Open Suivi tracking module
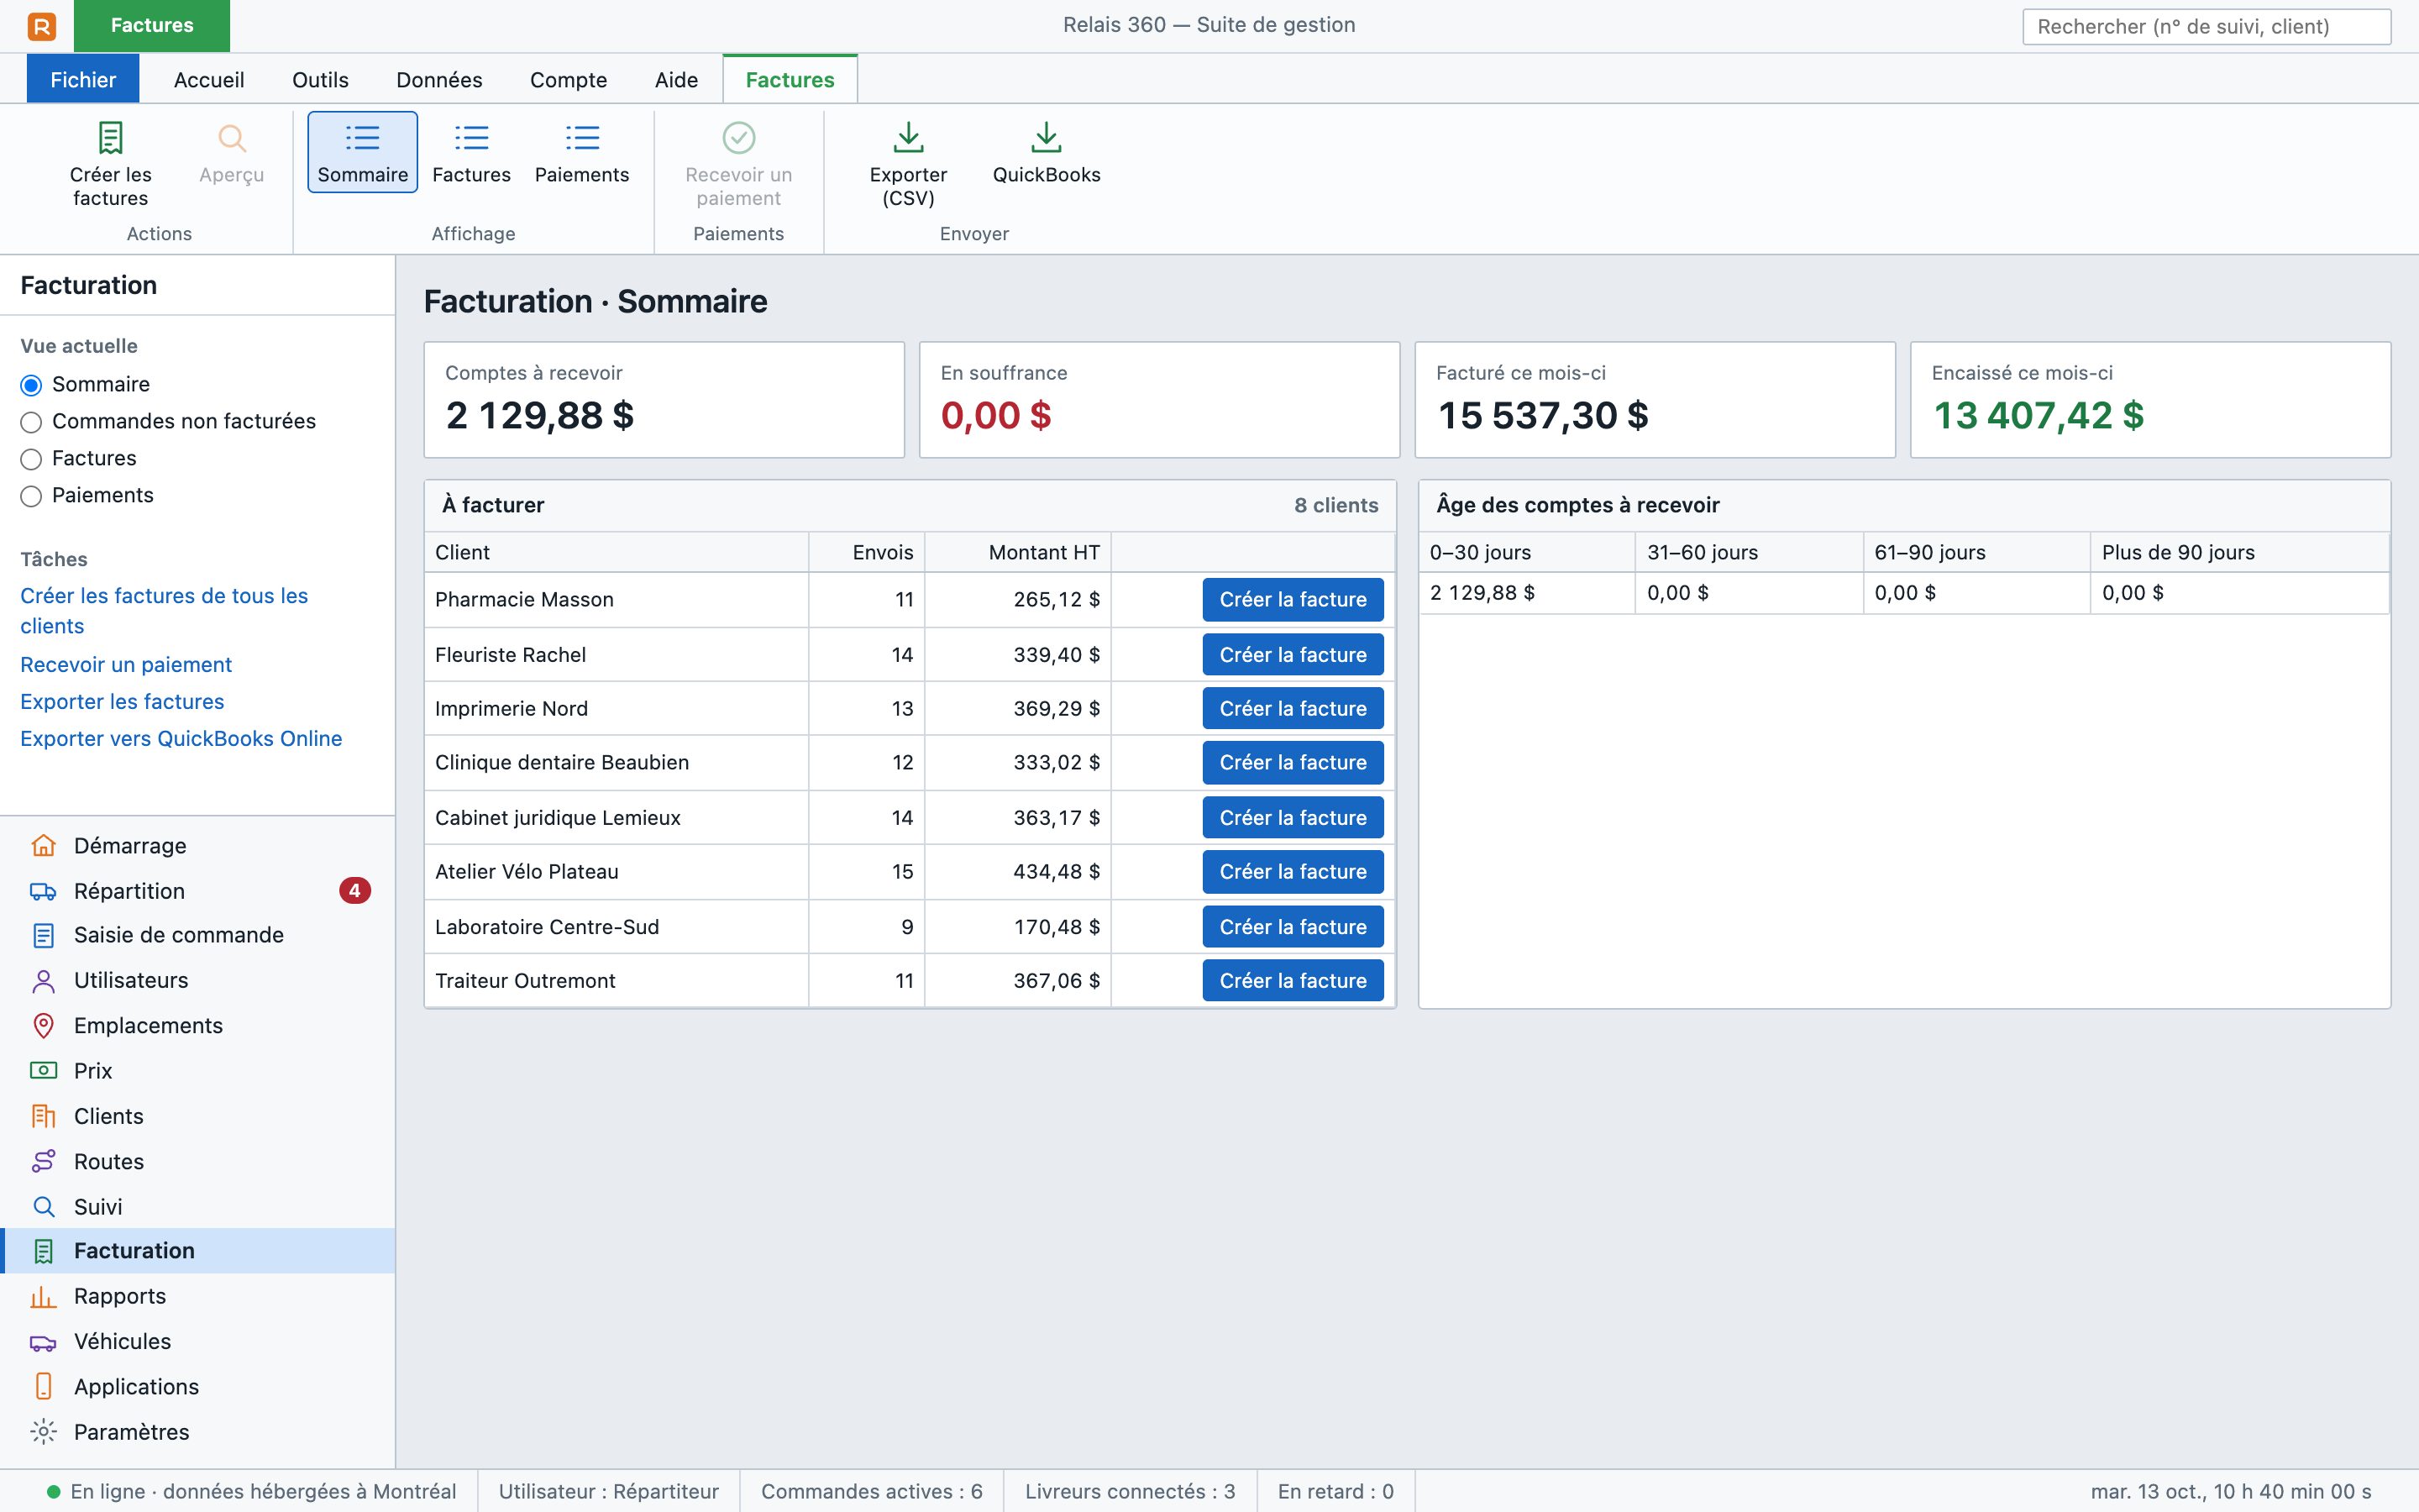This screenshot has width=2419, height=1512. point(197,1207)
